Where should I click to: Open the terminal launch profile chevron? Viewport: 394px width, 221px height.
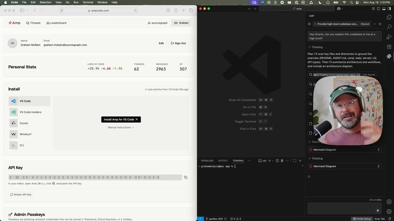pyautogui.click(x=272, y=161)
